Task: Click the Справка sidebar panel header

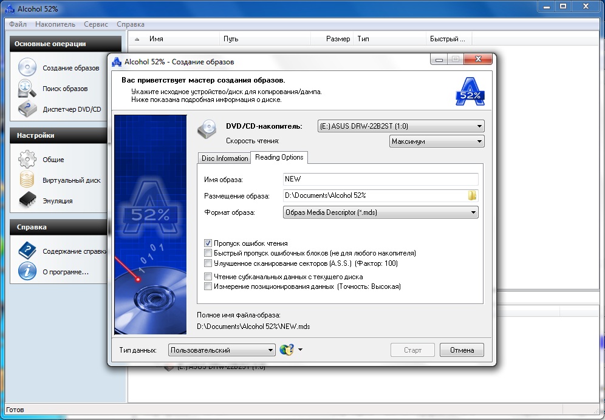Action: pyautogui.click(x=58, y=227)
